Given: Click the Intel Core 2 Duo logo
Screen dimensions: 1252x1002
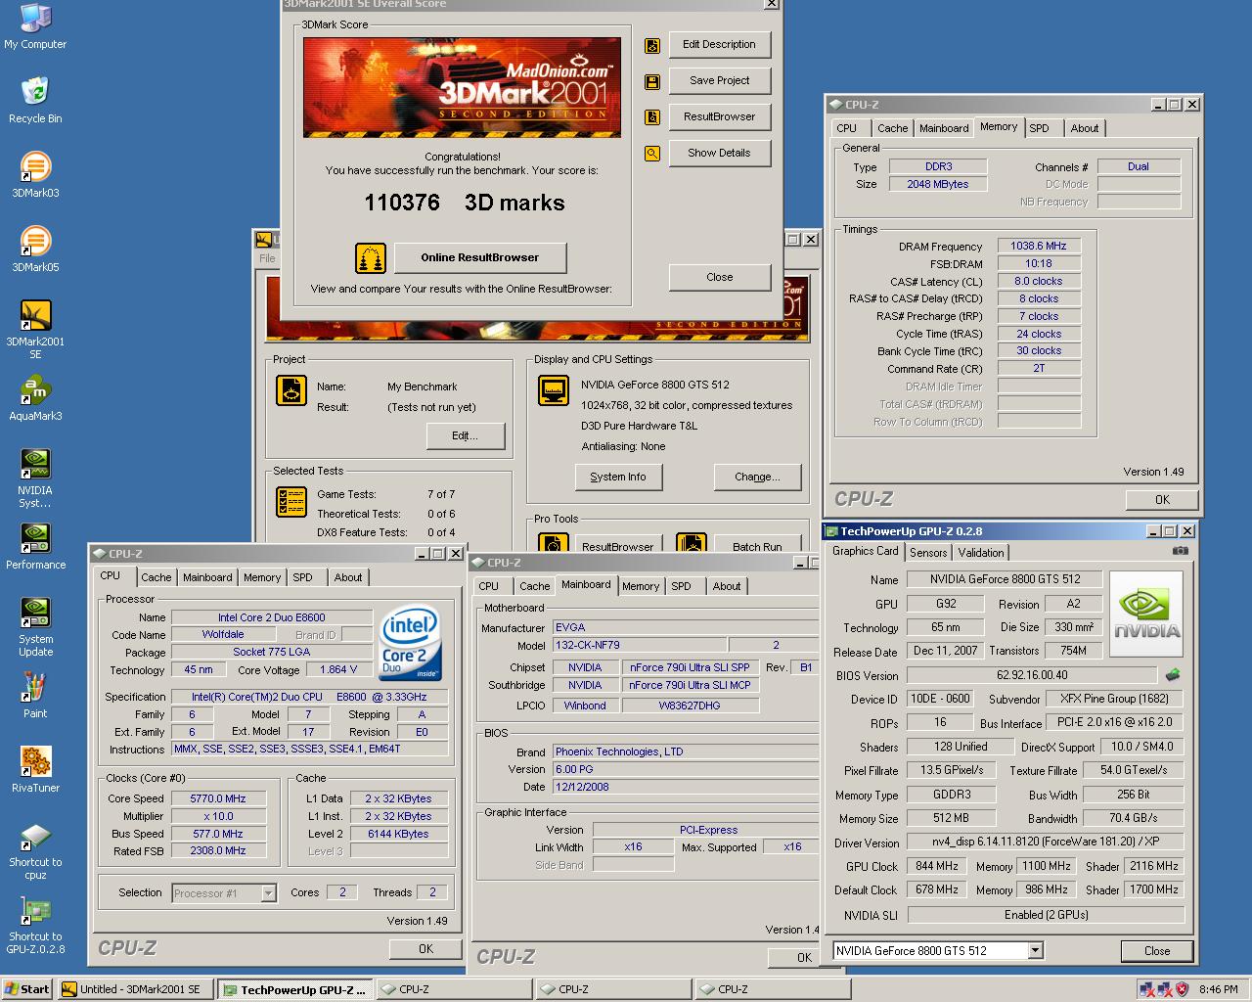Looking at the screenshot, I should point(409,643).
